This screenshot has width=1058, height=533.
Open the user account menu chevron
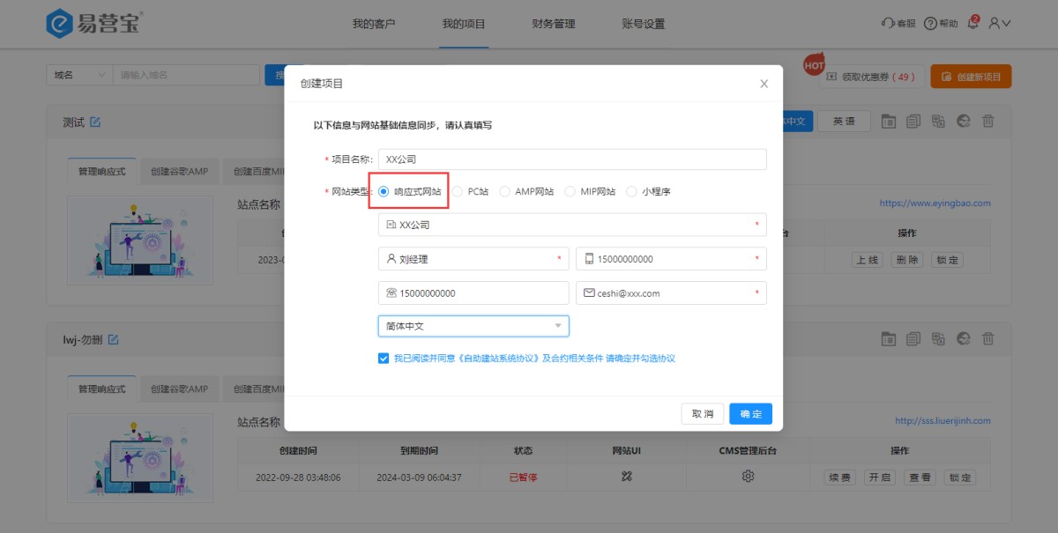(x=1006, y=23)
